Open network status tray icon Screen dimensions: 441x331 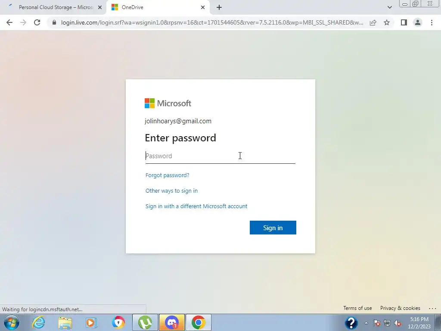pyautogui.click(x=387, y=323)
